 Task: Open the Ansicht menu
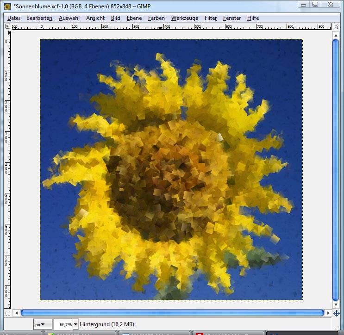[x=95, y=18]
